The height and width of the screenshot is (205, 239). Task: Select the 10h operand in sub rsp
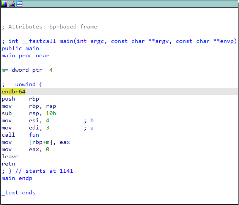click(x=51, y=113)
